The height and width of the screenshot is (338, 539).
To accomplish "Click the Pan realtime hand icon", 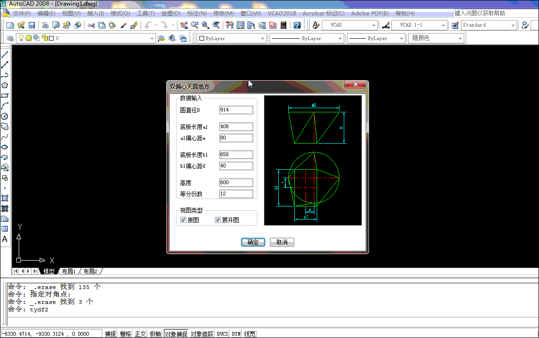I will [183, 25].
